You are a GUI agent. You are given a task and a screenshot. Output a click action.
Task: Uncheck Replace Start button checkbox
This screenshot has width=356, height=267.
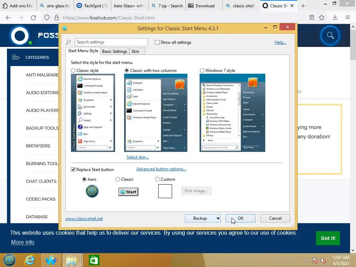(x=73, y=170)
